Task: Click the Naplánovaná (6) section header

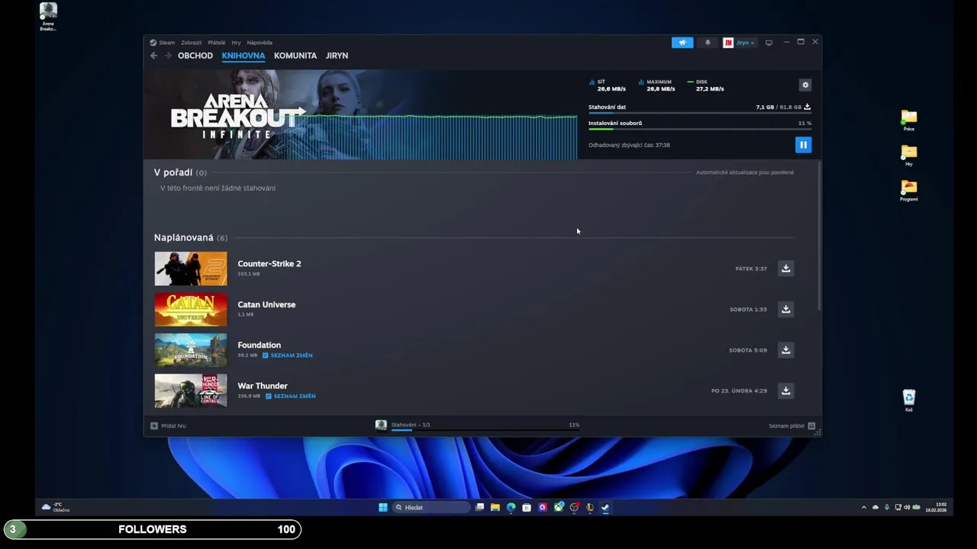Action: coord(191,238)
